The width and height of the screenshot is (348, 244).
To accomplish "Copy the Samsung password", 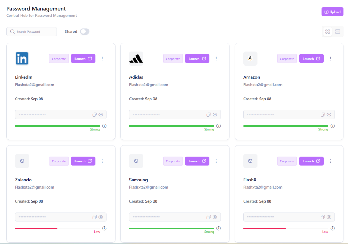I will click(208, 217).
